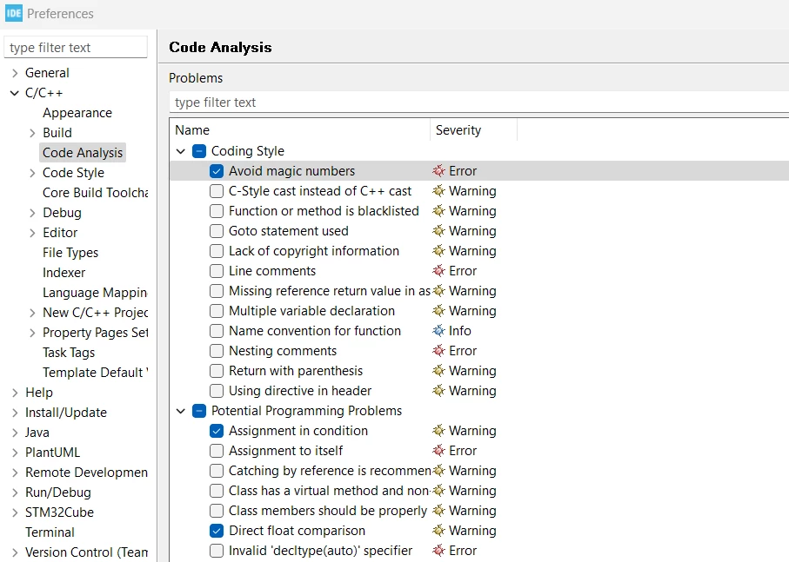Click the Info severity icon for Name convention
The width and height of the screenshot is (789, 562).
(x=438, y=330)
